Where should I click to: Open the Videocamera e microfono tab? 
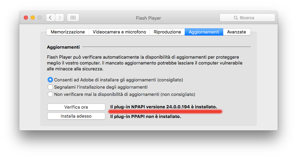pos(119,32)
